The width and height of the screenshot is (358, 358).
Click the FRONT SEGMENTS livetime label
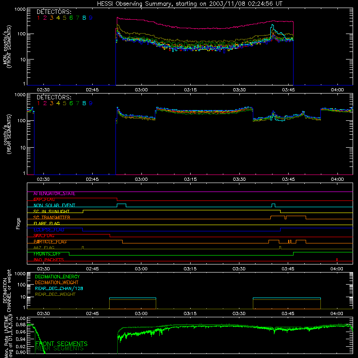click(61, 344)
